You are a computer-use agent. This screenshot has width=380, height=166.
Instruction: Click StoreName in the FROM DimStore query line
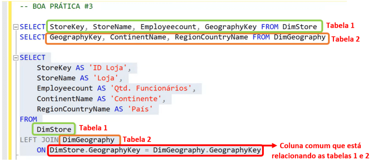(112, 27)
